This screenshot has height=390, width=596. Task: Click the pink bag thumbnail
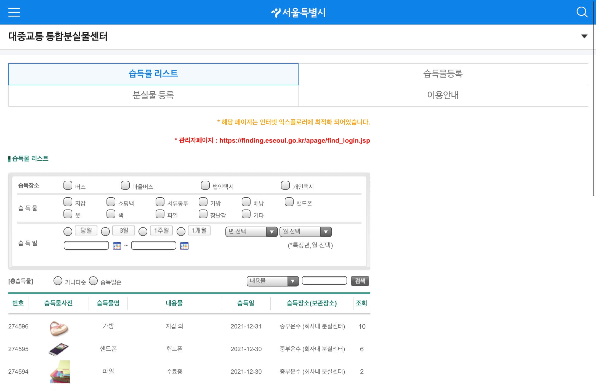(59, 328)
